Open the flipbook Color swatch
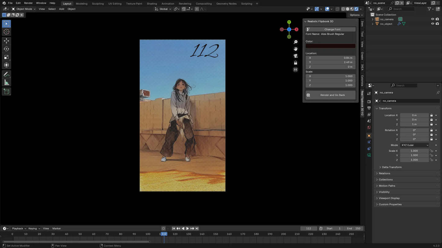This screenshot has height=248, width=442. coord(330,46)
